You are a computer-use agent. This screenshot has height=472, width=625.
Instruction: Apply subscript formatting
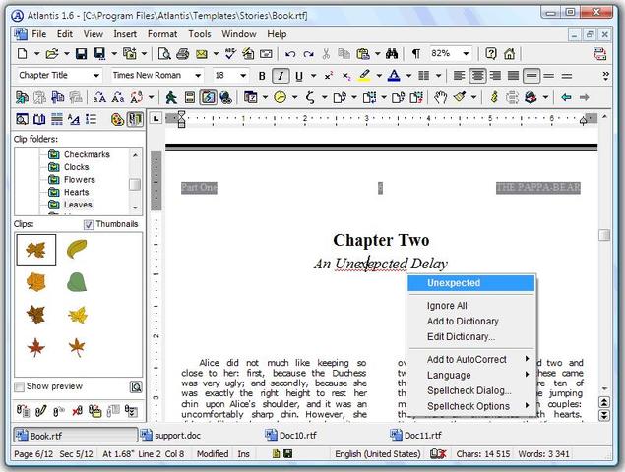346,76
